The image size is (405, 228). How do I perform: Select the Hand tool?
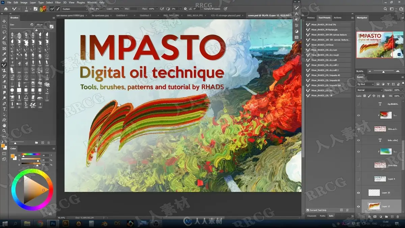[x=4, y=125]
